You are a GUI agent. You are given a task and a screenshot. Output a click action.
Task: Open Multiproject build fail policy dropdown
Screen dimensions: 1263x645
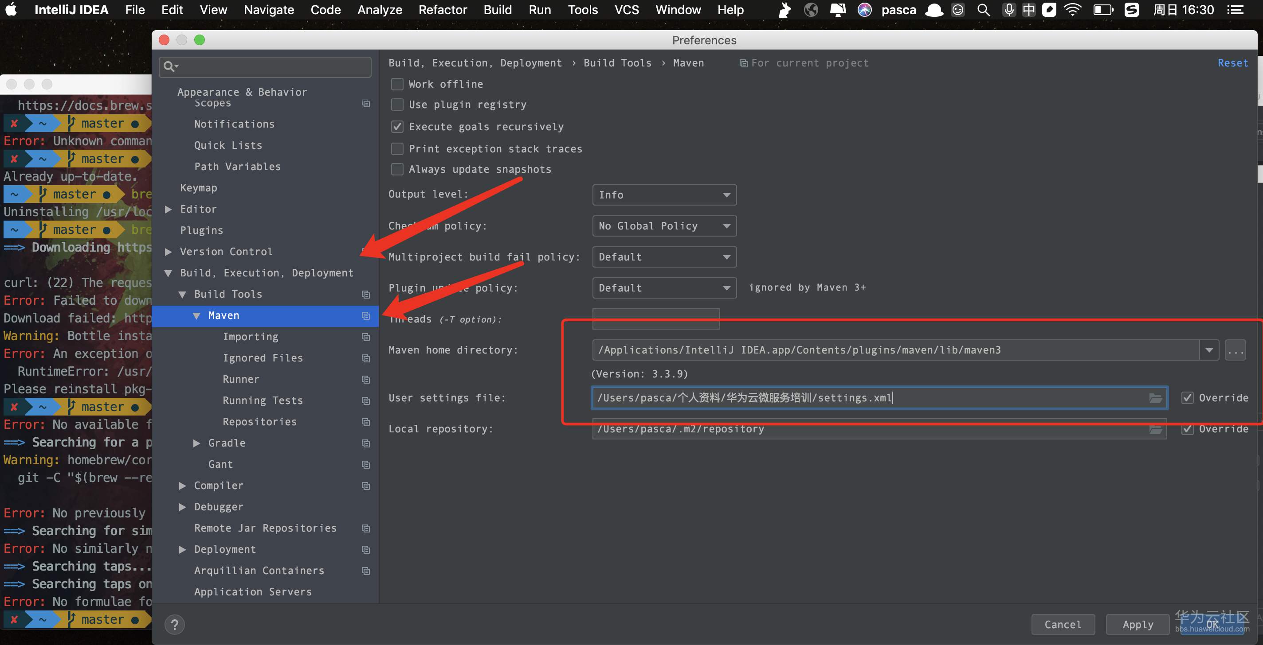pos(664,257)
